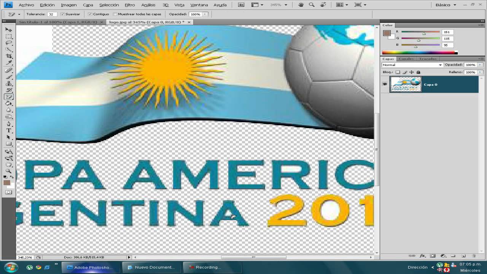Click Windows Start button
487x274 pixels.
tap(10, 267)
